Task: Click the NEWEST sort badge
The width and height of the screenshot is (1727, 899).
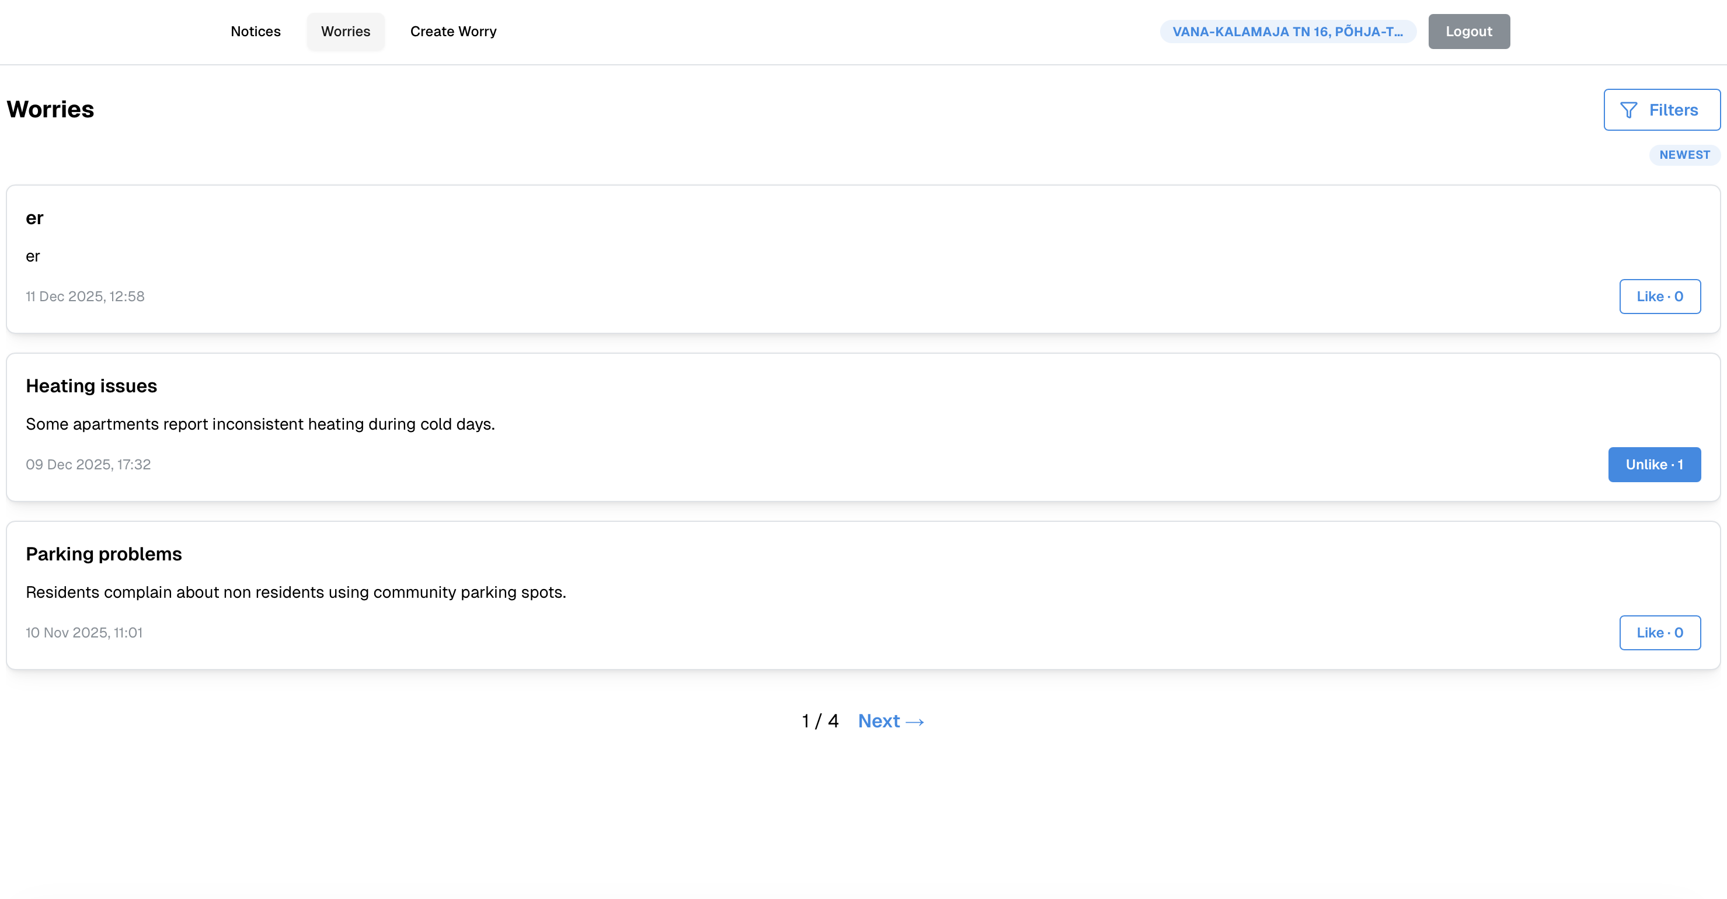Action: (x=1684, y=155)
